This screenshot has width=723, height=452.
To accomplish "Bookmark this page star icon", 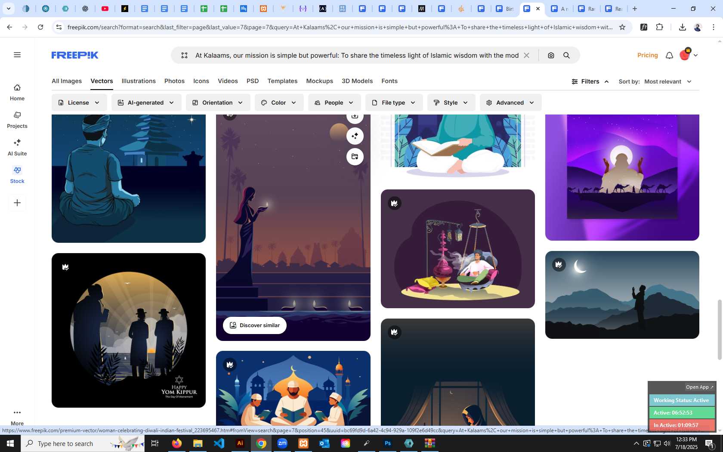I will pyautogui.click(x=622, y=27).
